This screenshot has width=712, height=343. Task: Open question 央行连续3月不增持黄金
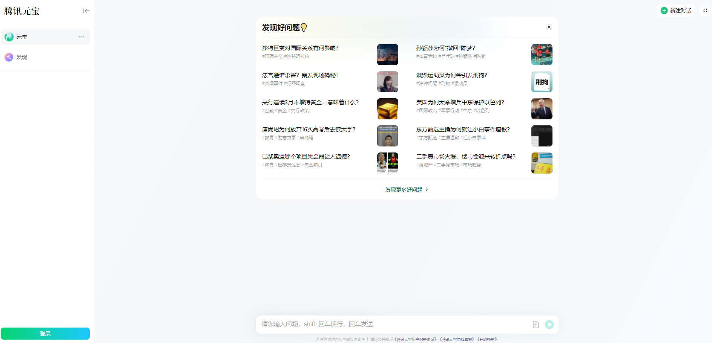pos(310,102)
